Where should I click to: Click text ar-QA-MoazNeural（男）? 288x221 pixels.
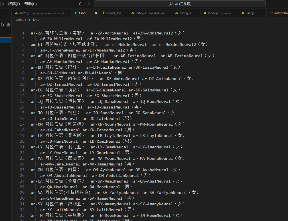(x=108, y=187)
